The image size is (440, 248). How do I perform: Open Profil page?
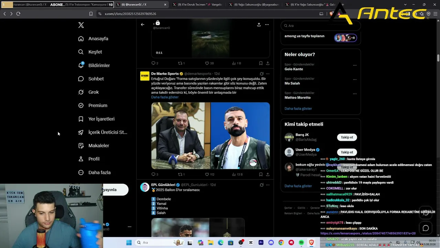pyautogui.click(x=89, y=159)
